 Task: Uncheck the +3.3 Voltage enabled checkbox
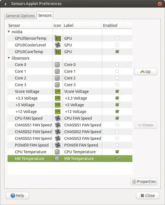point(117,98)
